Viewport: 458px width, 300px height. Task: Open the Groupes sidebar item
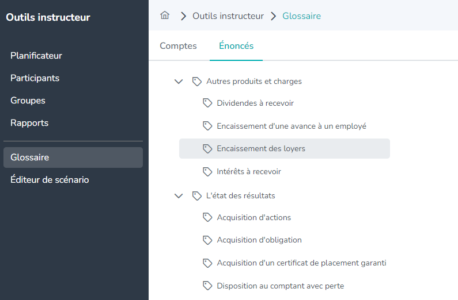[x=28, y=101]
